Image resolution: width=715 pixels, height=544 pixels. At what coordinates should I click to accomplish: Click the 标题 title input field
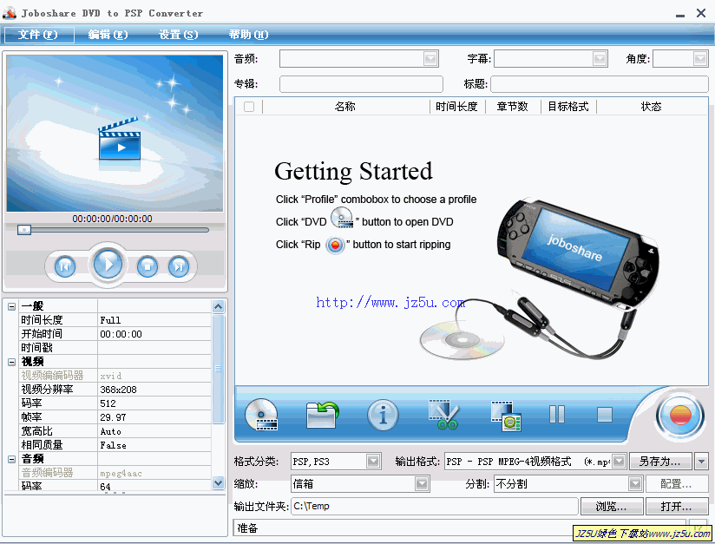click(600, 84)
